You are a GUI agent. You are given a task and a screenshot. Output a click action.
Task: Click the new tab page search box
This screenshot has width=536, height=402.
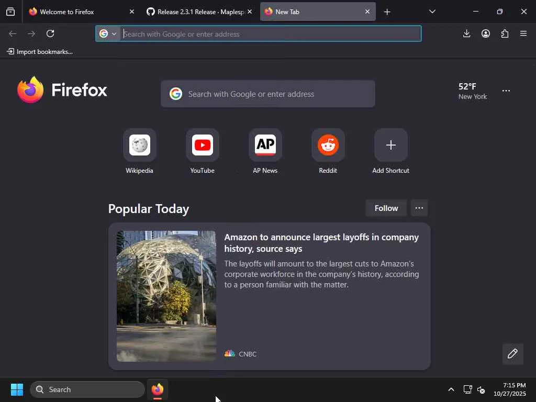268,94
